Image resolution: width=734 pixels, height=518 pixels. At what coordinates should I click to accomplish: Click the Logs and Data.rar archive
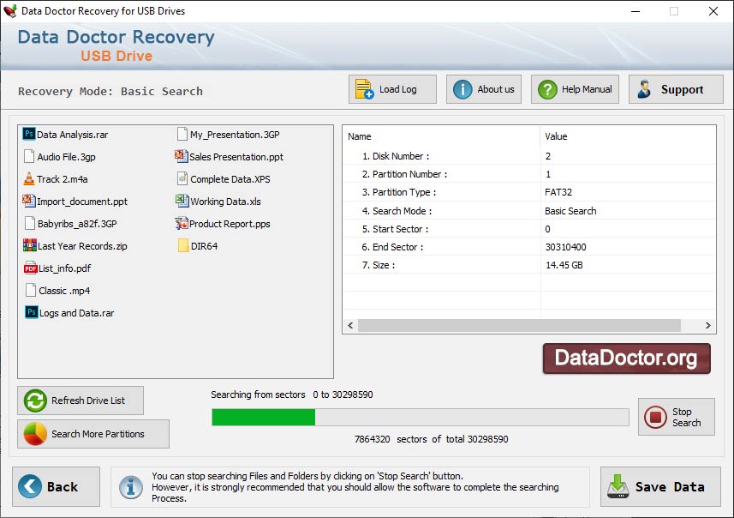(x=69, y=312)
